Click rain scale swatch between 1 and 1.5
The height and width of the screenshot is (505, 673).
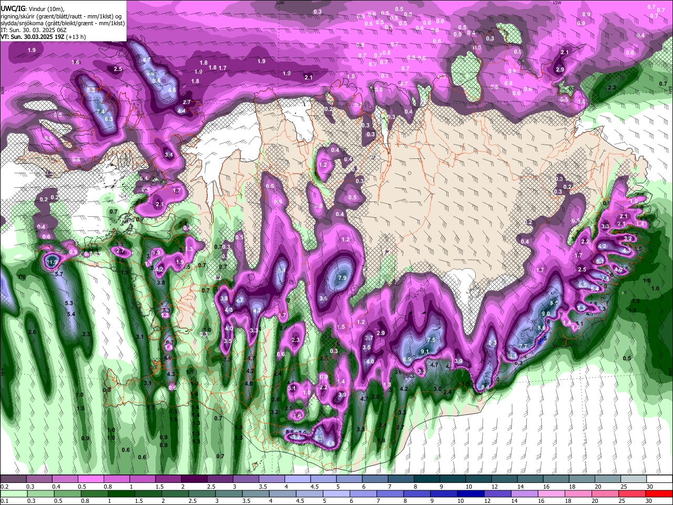(121, 493)
